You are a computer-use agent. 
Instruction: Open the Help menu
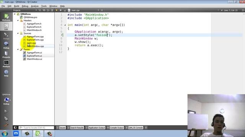coord(62,6)
